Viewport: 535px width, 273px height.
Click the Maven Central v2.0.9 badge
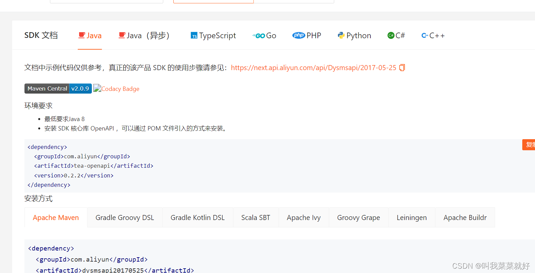click(x=58, y=89)
